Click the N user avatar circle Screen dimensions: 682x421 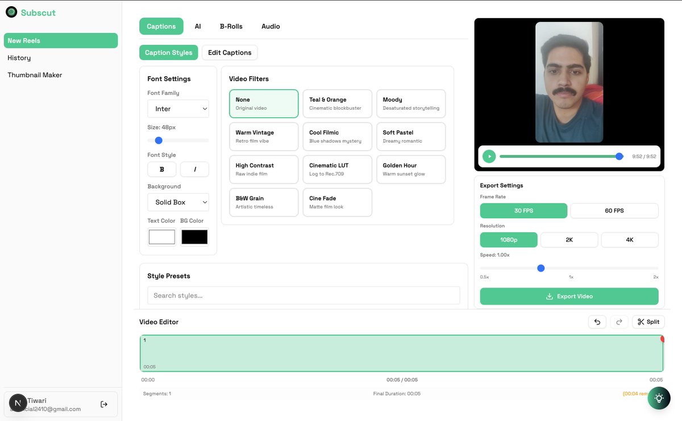coord(18,403)
